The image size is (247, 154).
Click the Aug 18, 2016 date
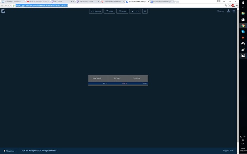coord(228,150)
